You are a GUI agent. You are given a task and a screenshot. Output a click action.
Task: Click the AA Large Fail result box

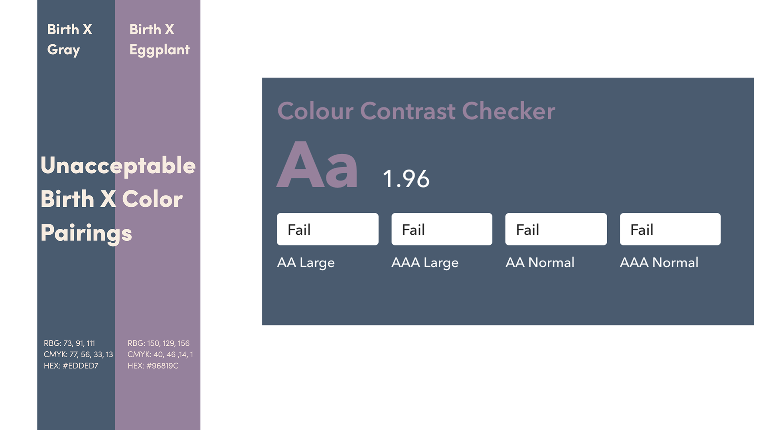click(x=328, y=229)
